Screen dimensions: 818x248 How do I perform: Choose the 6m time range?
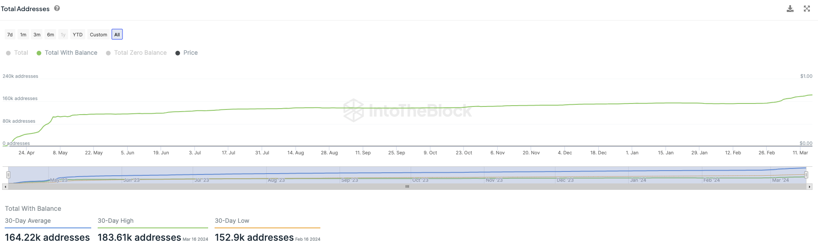click(51, 35)
